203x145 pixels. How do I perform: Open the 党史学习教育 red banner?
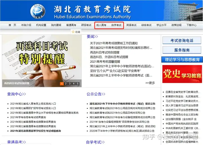(182, 74)
